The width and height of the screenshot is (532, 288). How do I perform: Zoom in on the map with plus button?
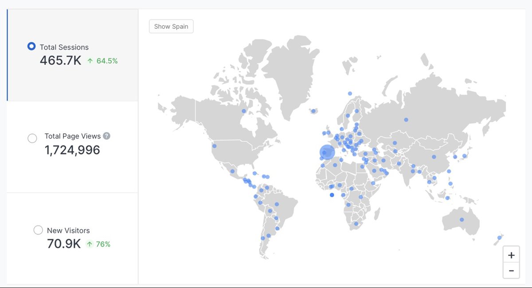click(511, 255)
